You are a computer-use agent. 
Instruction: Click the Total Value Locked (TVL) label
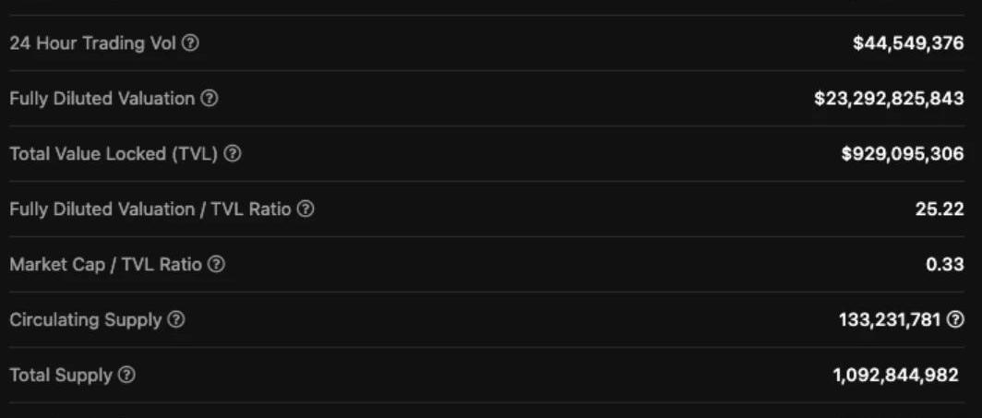[x=114, y=154]
